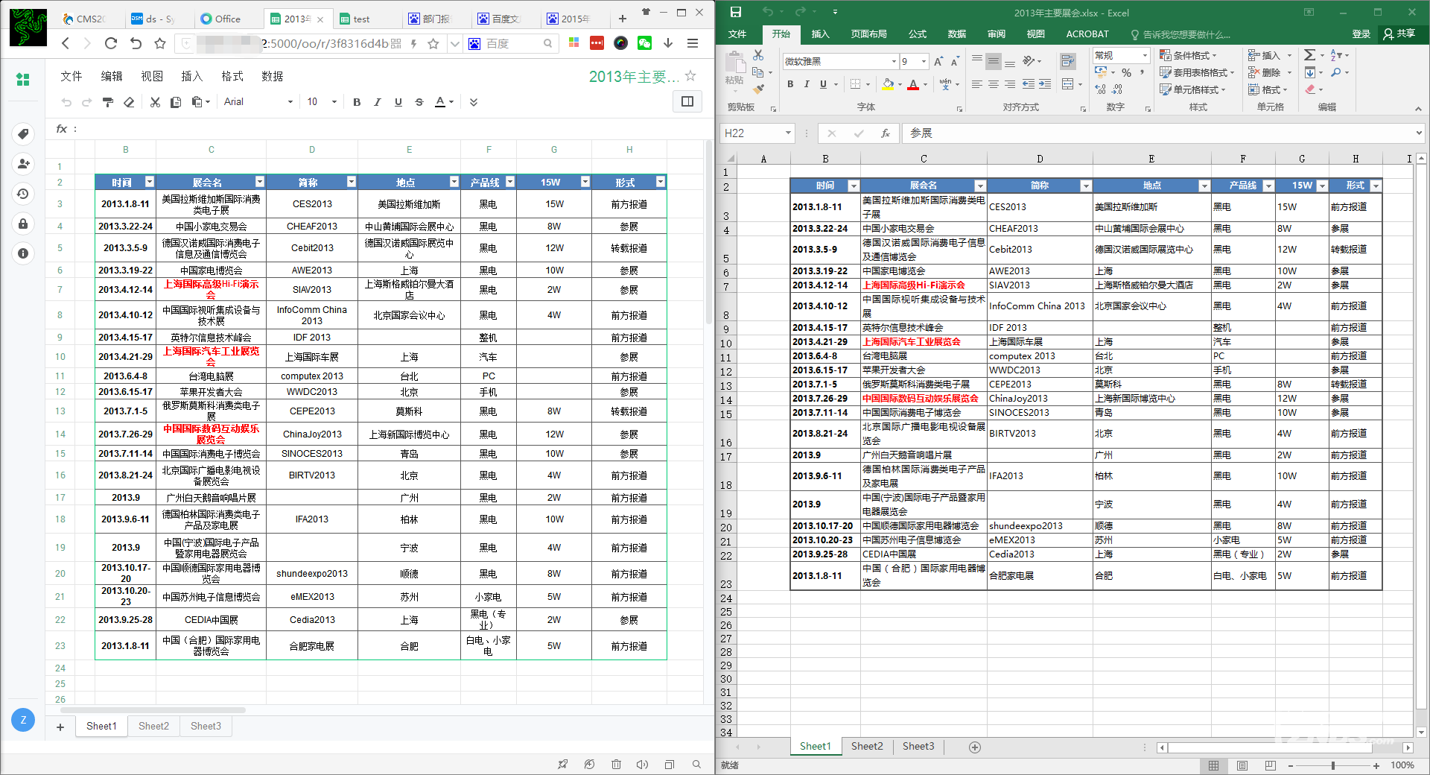This screenshot has height=775, width=1430.
Task: Open the history icon in left sidebar
Action: tap(23, 194)
